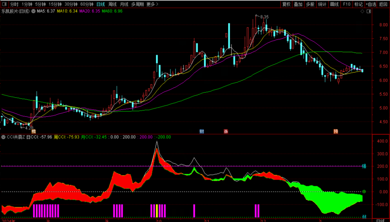Viewport: 390px width, 222px height.
Task: Click the 财 financial event marker
Action: [202, 131]
